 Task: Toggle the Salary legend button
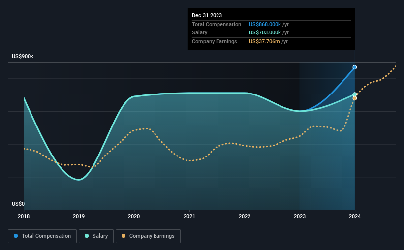tap(96, 236)
